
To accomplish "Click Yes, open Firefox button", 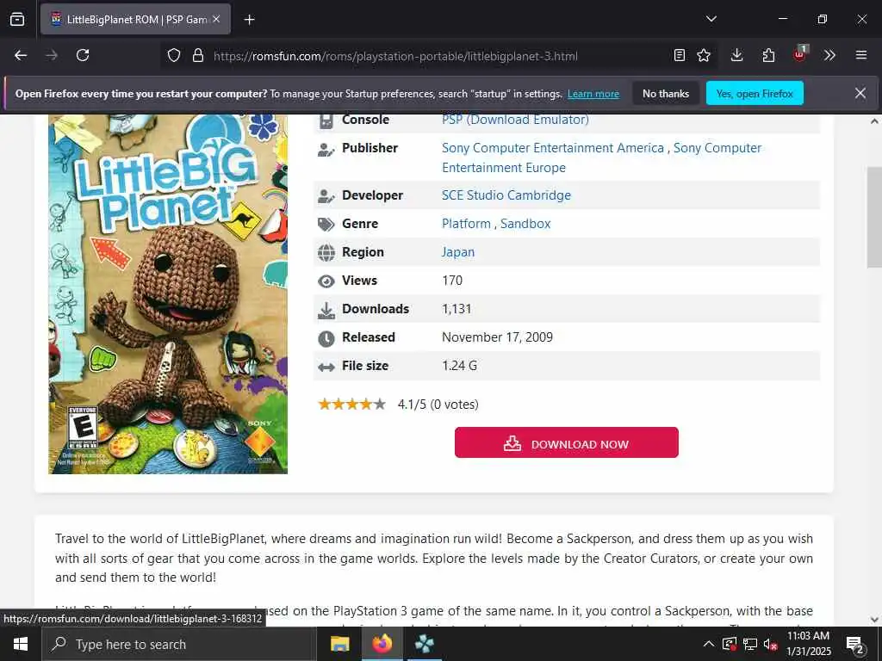I will click(755, 93).
